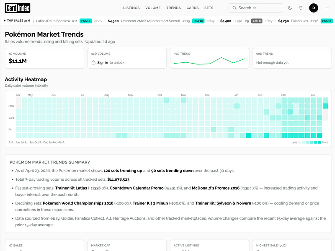Click the Activity Heatmap heading

point(26,79)
